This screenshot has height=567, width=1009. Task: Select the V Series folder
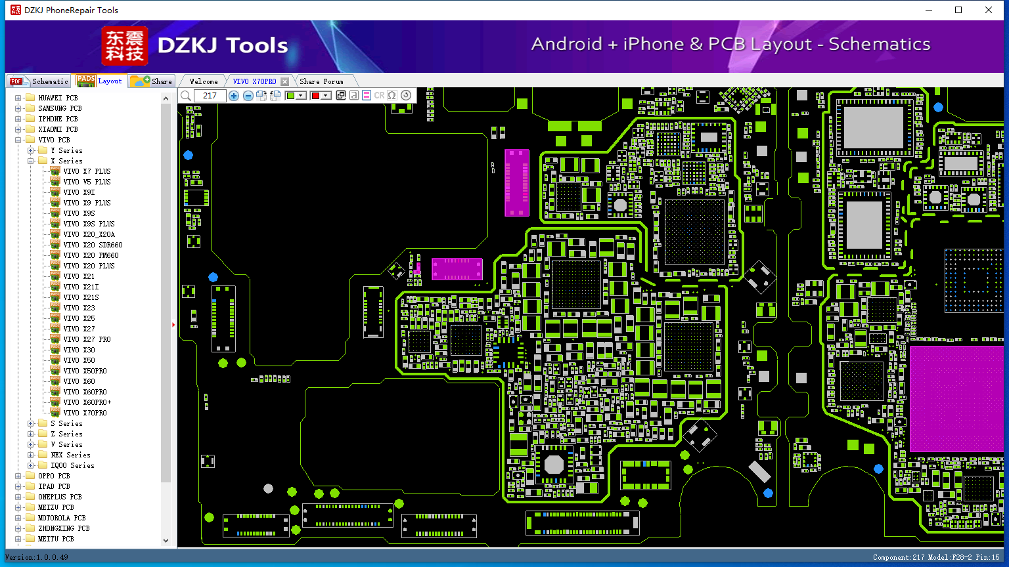click(66, 444)
